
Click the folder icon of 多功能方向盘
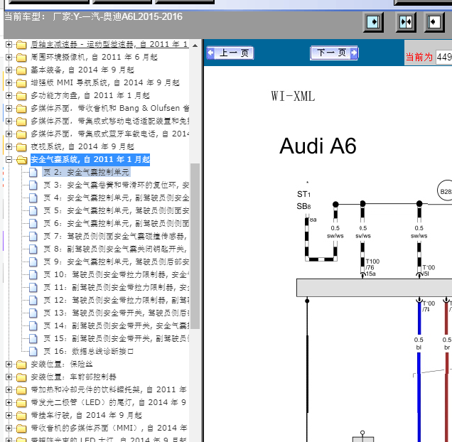point(21,96)
